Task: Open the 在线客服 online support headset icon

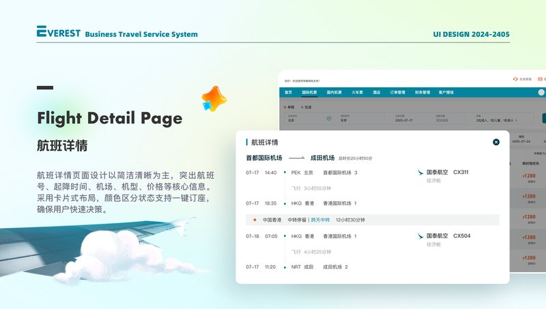Action: click(515, 79)
